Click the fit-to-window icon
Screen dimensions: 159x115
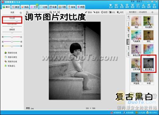click(59, 12)
